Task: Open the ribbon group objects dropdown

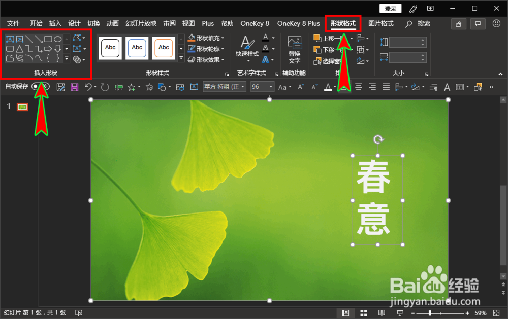Action: 363,50
